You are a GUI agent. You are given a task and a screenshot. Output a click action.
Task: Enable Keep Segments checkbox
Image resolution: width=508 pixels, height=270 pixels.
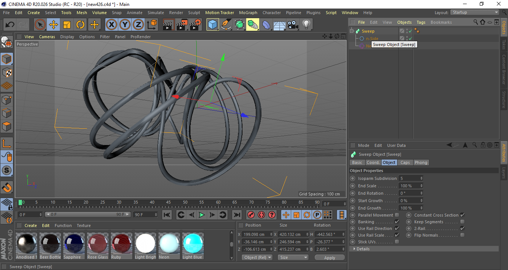(x=462, y=222)
